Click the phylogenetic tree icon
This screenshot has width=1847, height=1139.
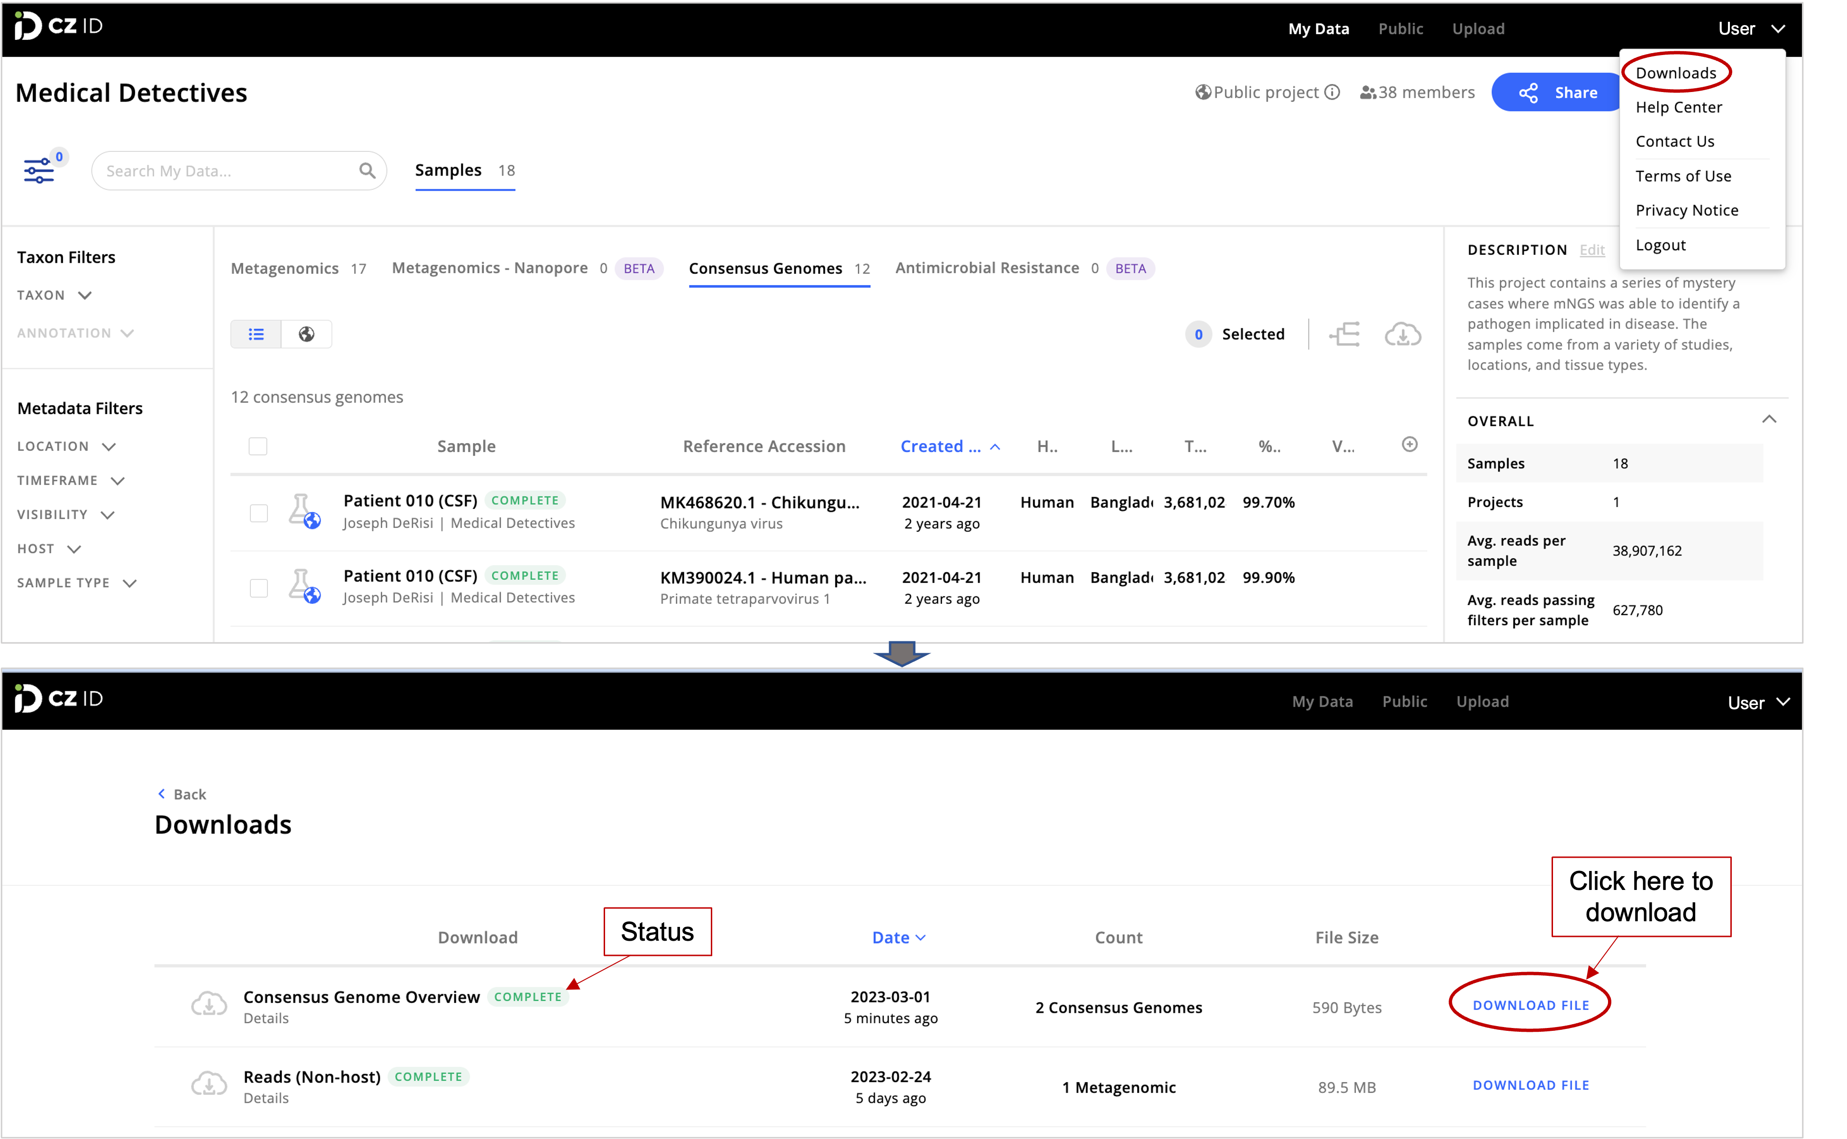tap(1345, 334)
